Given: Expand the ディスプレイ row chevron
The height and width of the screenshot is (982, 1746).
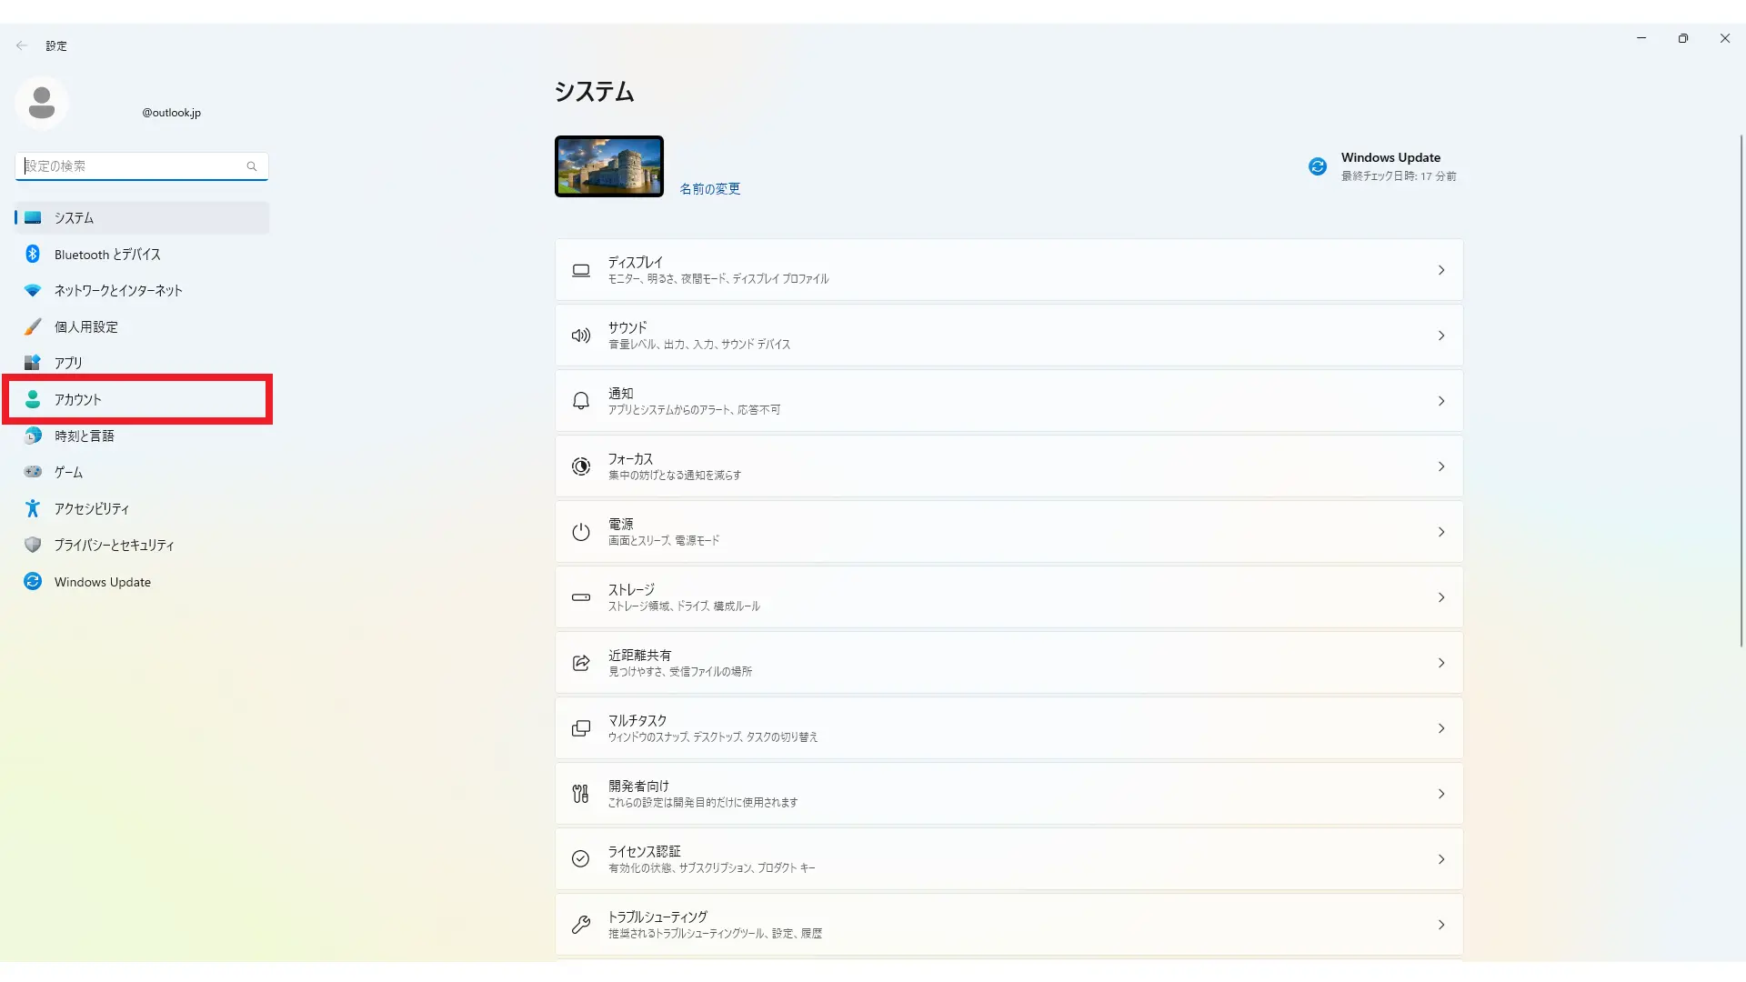Looking at the screenshot, I should [1441, 270].
